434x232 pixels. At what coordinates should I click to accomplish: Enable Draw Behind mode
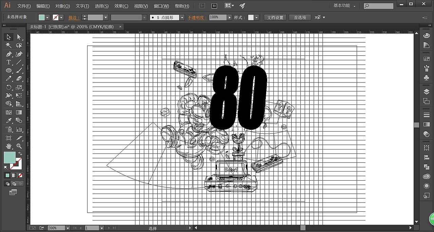(14, 184)
